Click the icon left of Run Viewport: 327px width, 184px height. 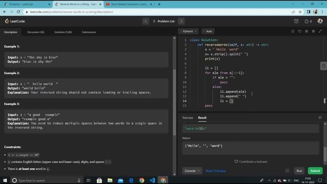287,171
